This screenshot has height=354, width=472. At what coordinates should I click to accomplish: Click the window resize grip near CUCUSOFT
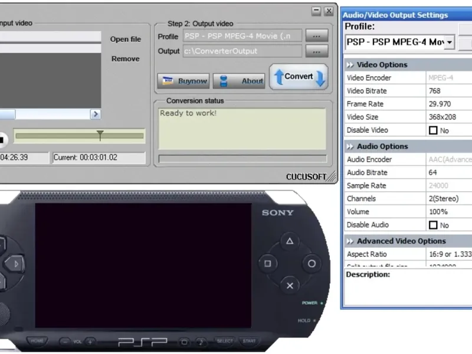click(332, 177)
